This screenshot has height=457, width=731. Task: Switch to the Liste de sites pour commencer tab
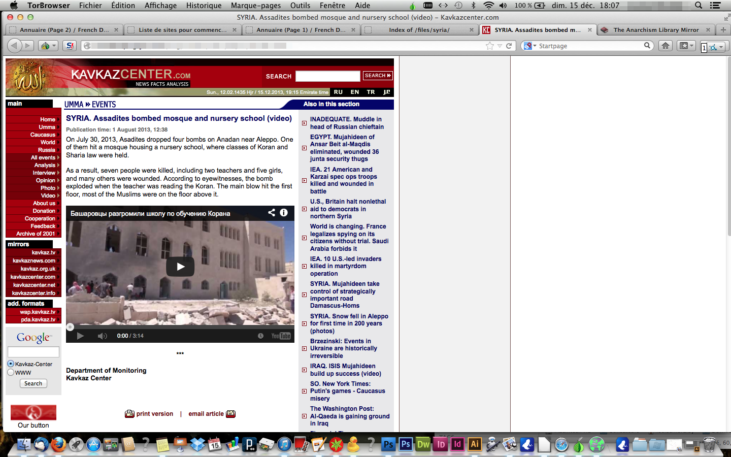[x=182, y=30]
